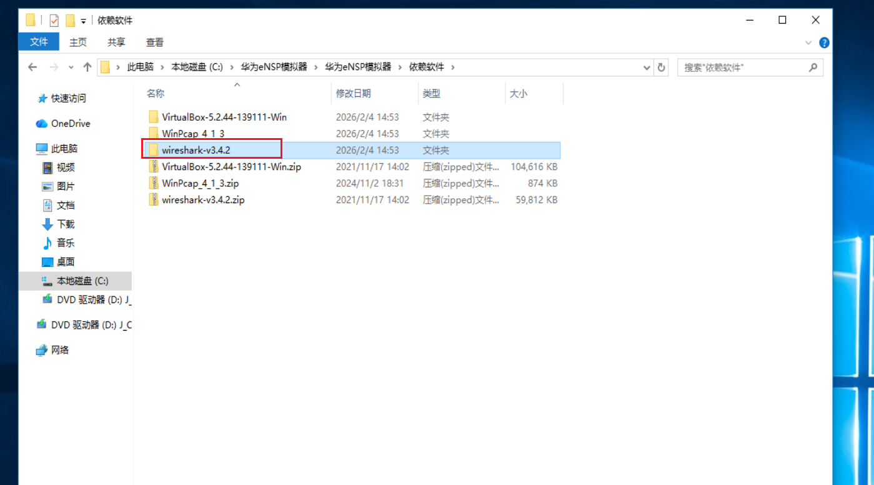The height and width of the screenshot is (485, 874).
Task: Click the 104,616 KB size value
Action: click(534, 167)
